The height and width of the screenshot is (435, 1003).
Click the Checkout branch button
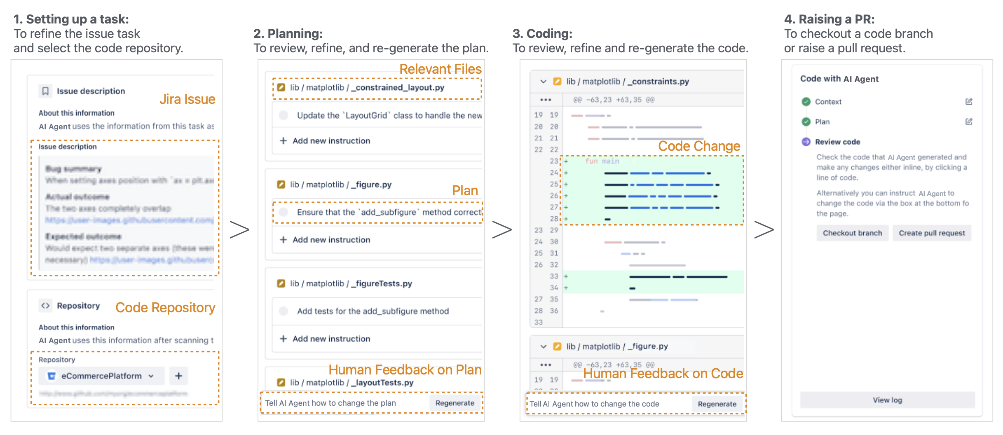click(853, 233)
